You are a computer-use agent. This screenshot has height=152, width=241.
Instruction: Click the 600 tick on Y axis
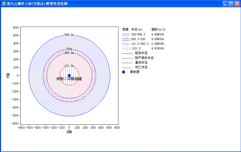click(x=16, y=27)
